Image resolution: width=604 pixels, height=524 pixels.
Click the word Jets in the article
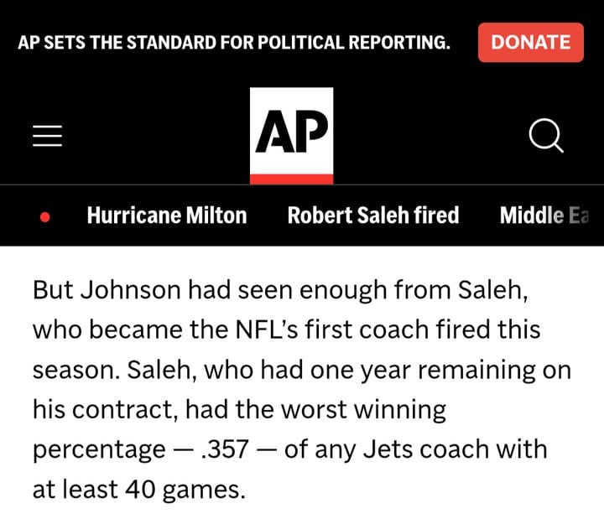pyautogui.click(x=388, y=449)
